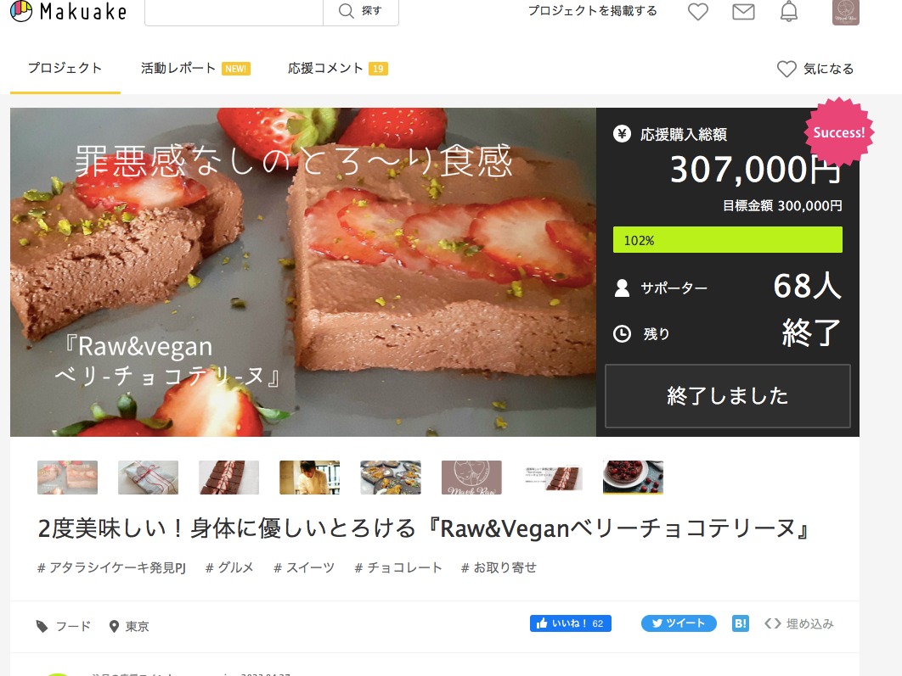
Task: Click the Makuake logo
Action: (x=69, y=11)
